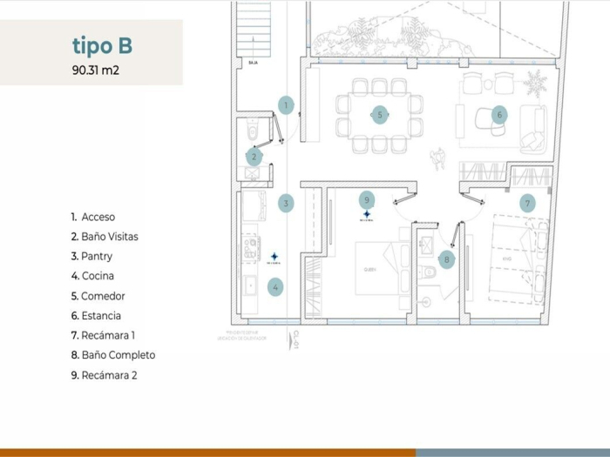Image resolution: width=610 pixels, height=457 pixels.
Task: Click the 'CL-01' section label
Action: coord(295,339)
